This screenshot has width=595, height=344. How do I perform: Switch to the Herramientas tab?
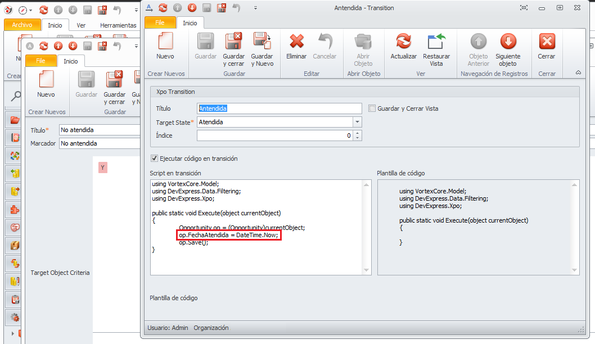click(x=118, y=25)
